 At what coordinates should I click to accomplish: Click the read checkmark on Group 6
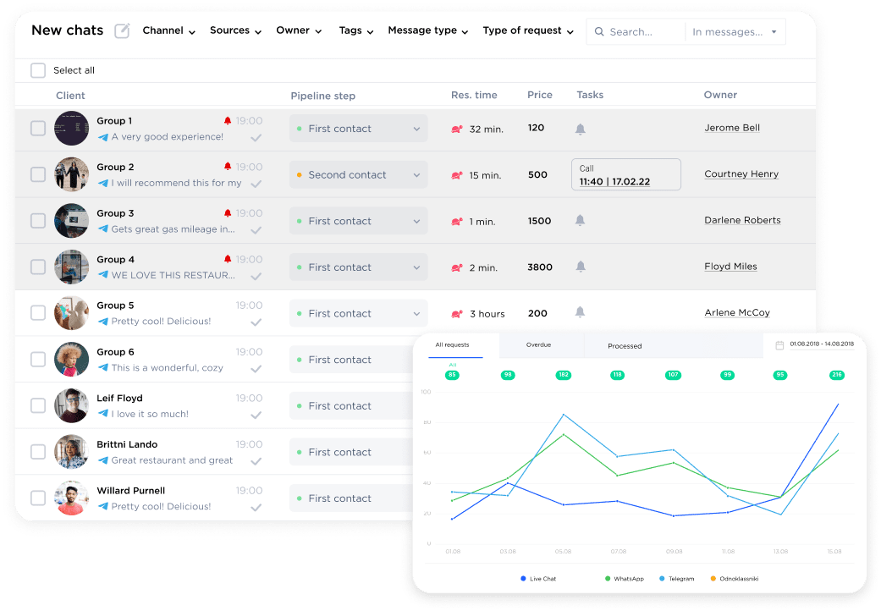tap(256, 369)
